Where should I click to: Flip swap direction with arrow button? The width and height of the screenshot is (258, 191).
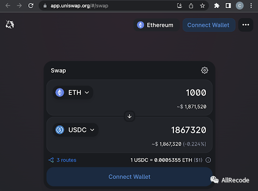[x=130, y=116]
